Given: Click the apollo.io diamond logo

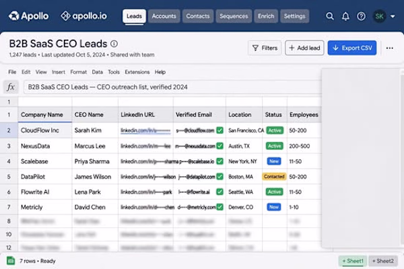Looking at the screenshot, I should [65, 16].
